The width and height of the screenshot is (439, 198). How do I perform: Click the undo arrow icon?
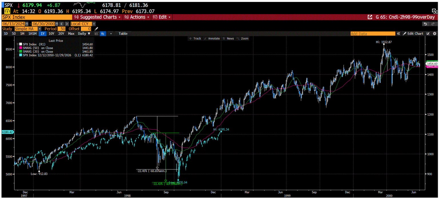tap(426, 24)
